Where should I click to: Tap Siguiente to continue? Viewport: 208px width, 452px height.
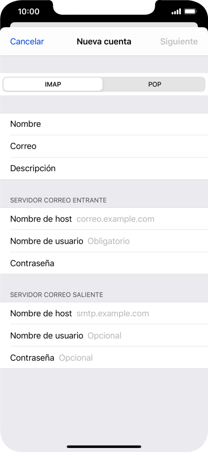[179, 42]
